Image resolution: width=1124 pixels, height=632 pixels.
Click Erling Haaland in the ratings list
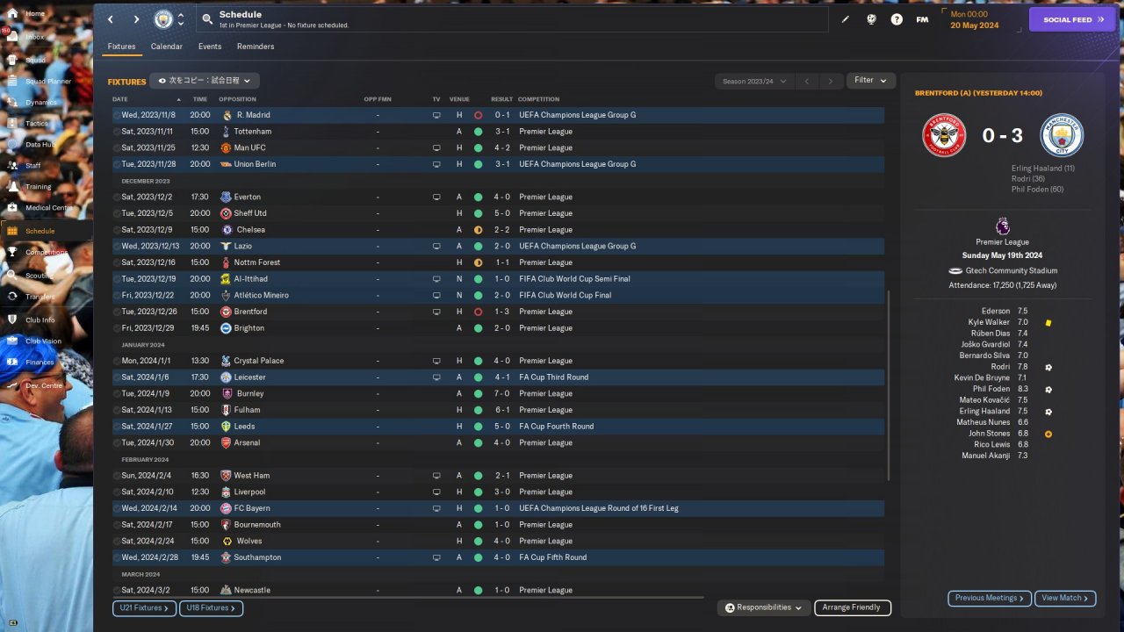(984, 412)
